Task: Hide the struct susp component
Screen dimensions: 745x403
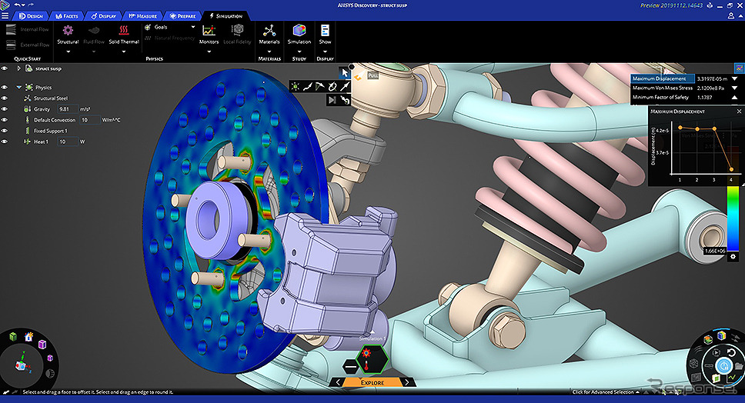Action: 5,68
